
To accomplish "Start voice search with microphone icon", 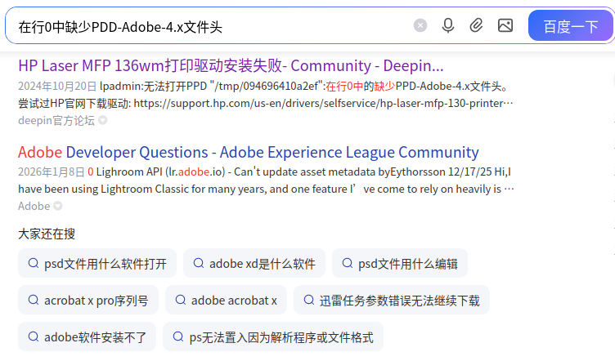I will [x=448, y=26].
